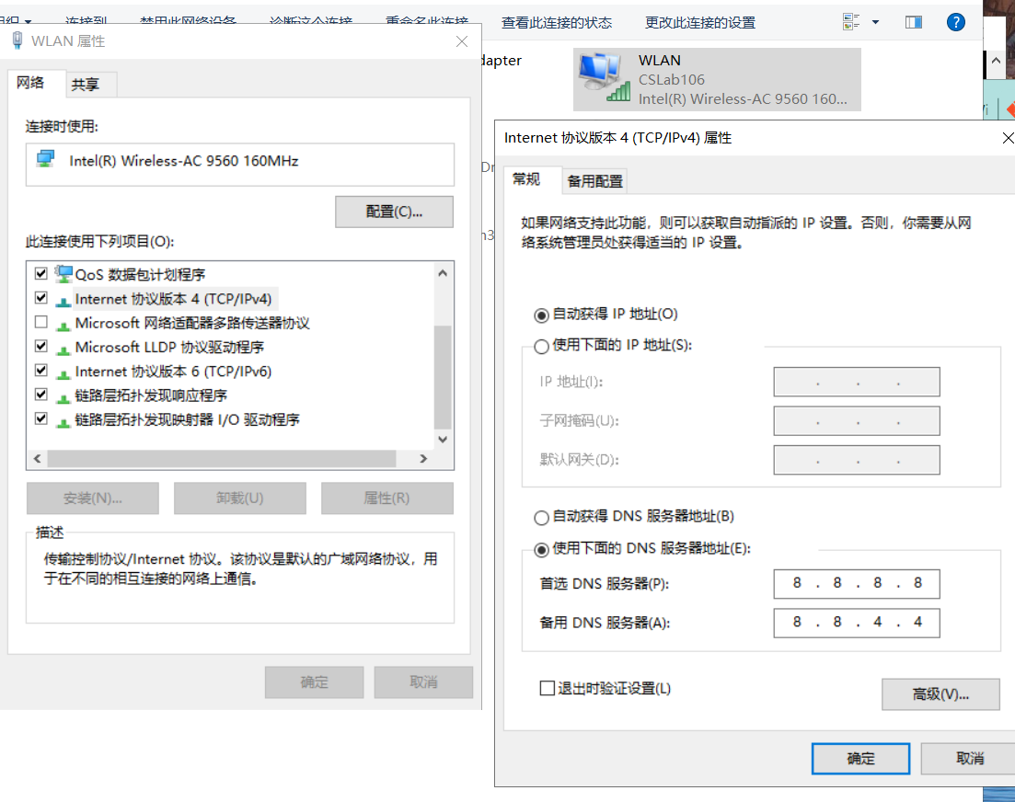Select 自动获得 DNS 服务器地址 radio button
1015x802 pixels.
(541, 517)
